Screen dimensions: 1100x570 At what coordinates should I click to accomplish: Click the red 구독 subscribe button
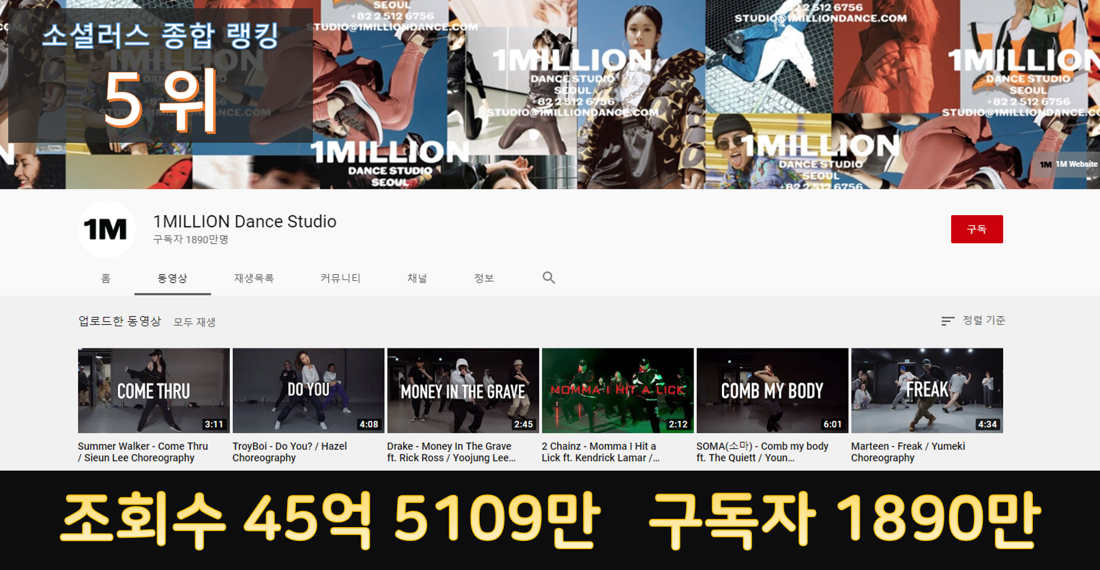coord(977,229)
